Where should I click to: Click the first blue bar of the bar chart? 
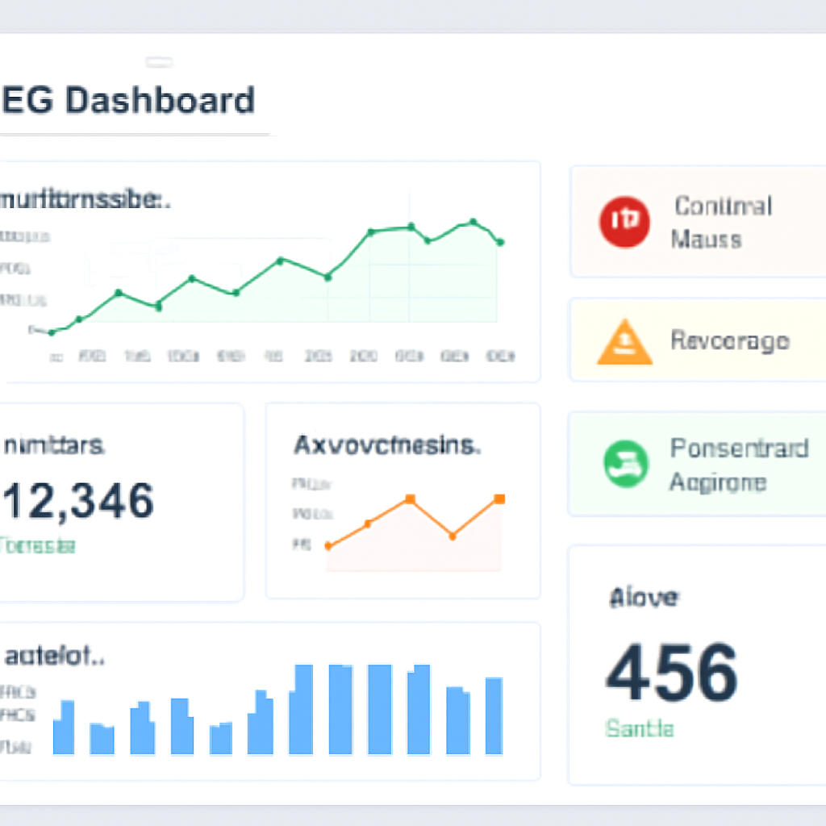click(63, 726)
